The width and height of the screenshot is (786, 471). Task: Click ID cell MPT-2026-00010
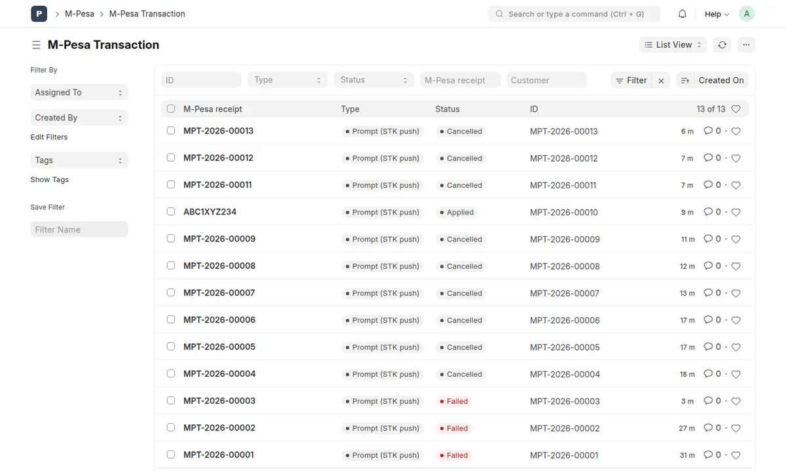pos(564,213)
